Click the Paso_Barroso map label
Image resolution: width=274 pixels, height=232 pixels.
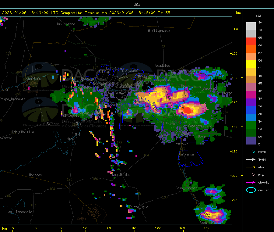(x=186, y=188)
